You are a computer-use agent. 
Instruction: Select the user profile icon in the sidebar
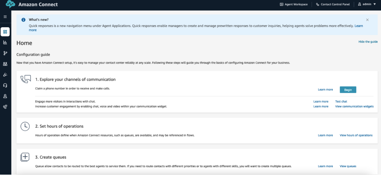[5, 96]
